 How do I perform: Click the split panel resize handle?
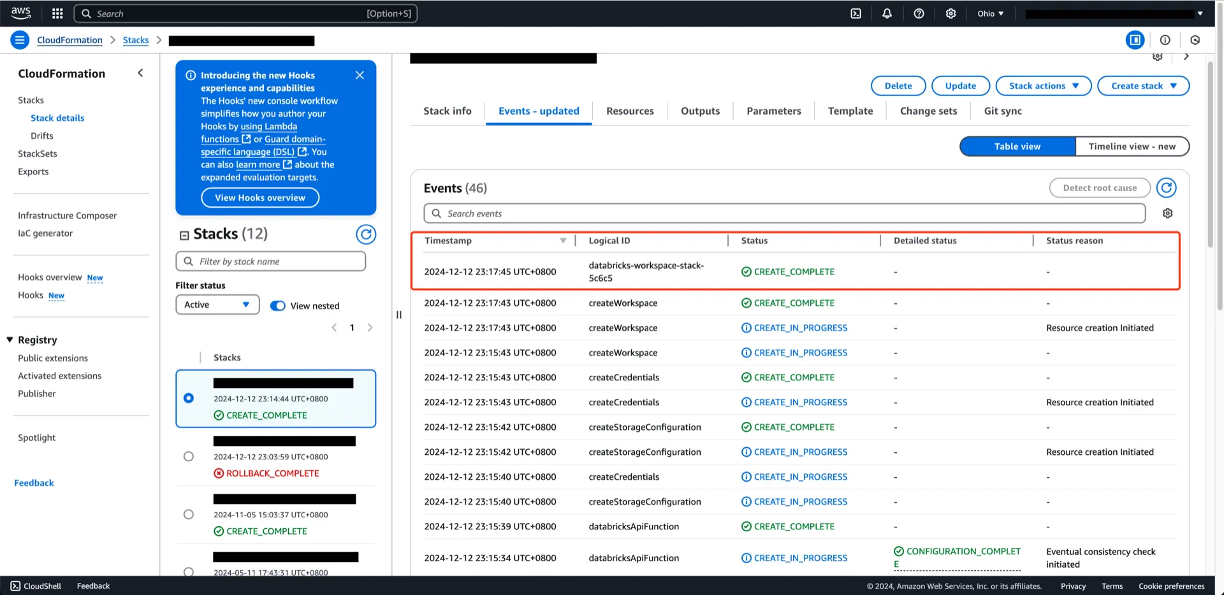pos(399,315)
